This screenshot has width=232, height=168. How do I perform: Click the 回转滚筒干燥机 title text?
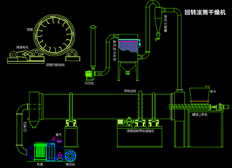click(x=205, y=13)
